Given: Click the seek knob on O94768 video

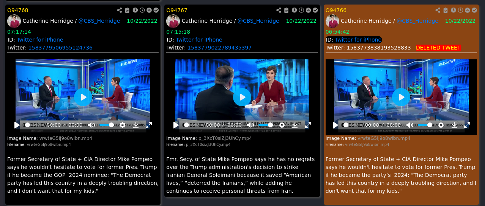Looking at the screenshot, I should [x=27, y=125].
